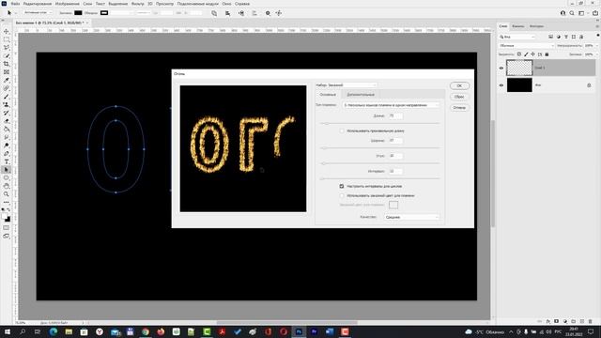Viewport: 601px width, 338px height.
Task: Open the Quality dropdown set to Среднее
Action: 411,217
